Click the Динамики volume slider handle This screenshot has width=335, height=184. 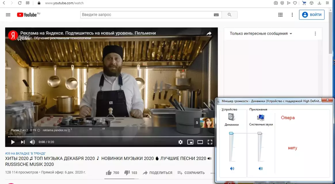(x=231, y=133)
